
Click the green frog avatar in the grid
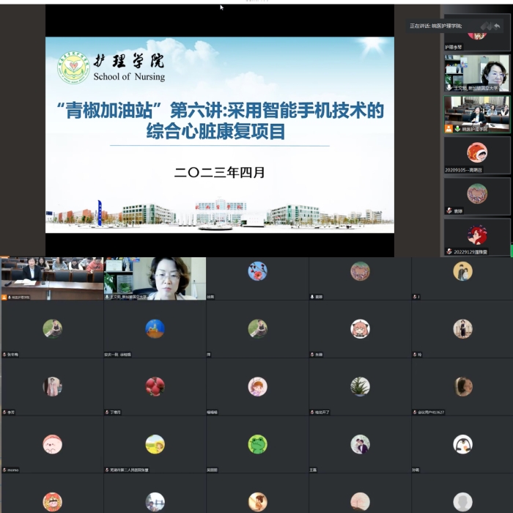coord(257,444)
